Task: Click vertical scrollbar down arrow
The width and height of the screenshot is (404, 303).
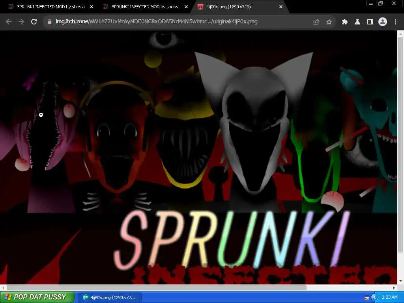Action: [x=401, y=281]
